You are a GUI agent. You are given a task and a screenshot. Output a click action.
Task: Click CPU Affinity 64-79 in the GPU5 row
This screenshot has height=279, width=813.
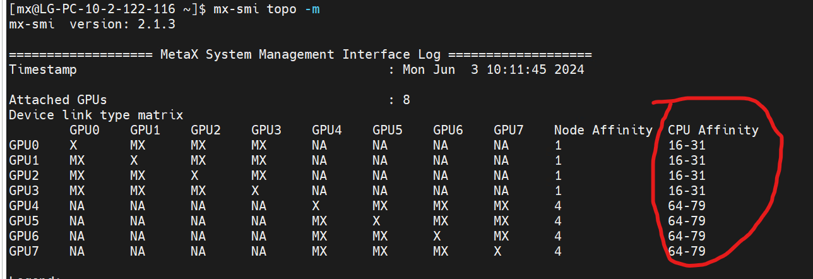pos(687,221)
